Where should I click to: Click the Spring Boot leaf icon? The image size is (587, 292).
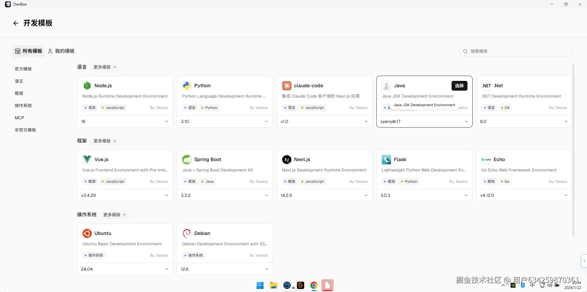187,160
